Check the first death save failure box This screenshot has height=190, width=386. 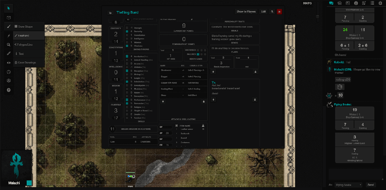click(198, 54)
